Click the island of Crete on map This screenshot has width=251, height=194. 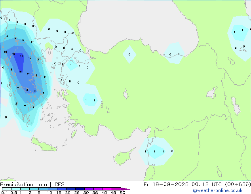coord(43,145)
